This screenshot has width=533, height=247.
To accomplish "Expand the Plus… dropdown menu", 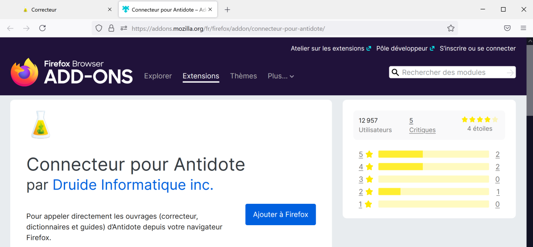I will point(281,76).
